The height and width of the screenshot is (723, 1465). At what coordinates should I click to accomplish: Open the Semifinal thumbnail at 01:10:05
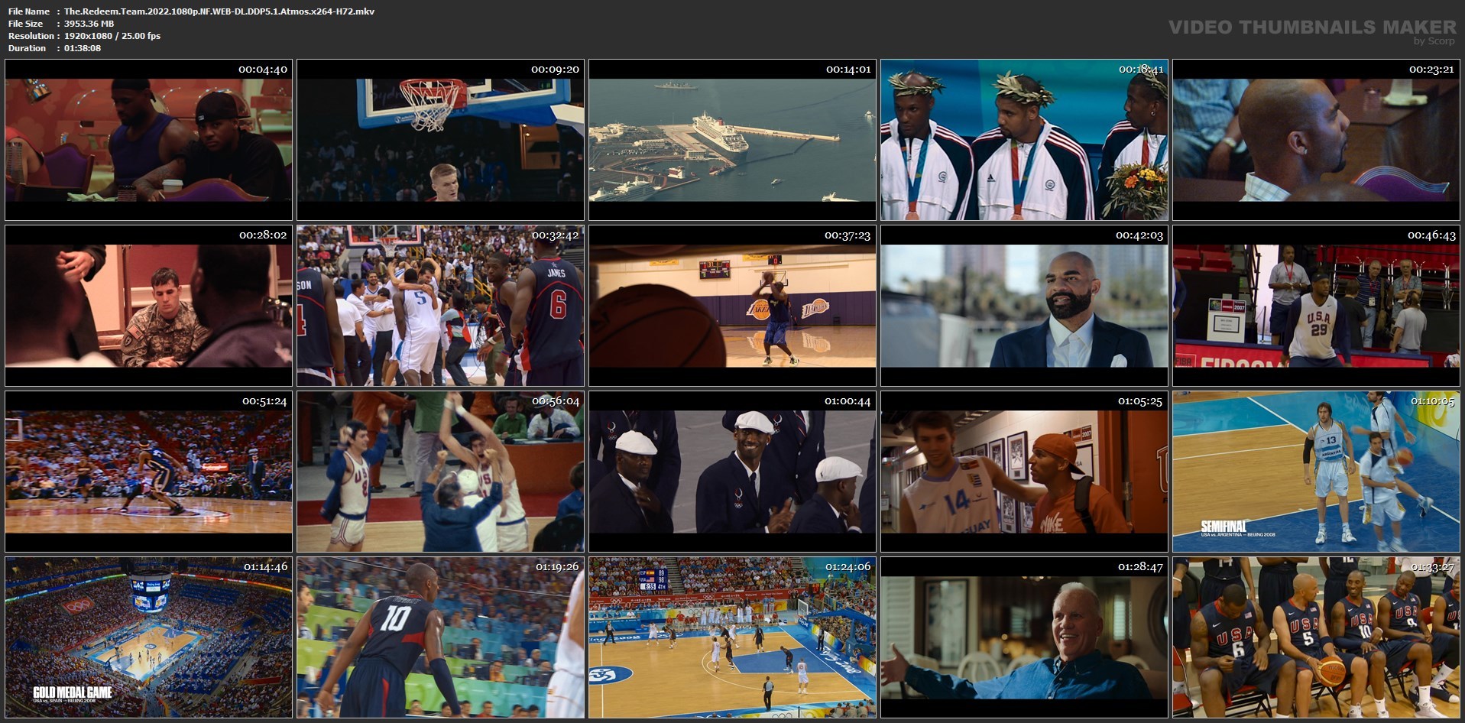tap(1316, 472)
